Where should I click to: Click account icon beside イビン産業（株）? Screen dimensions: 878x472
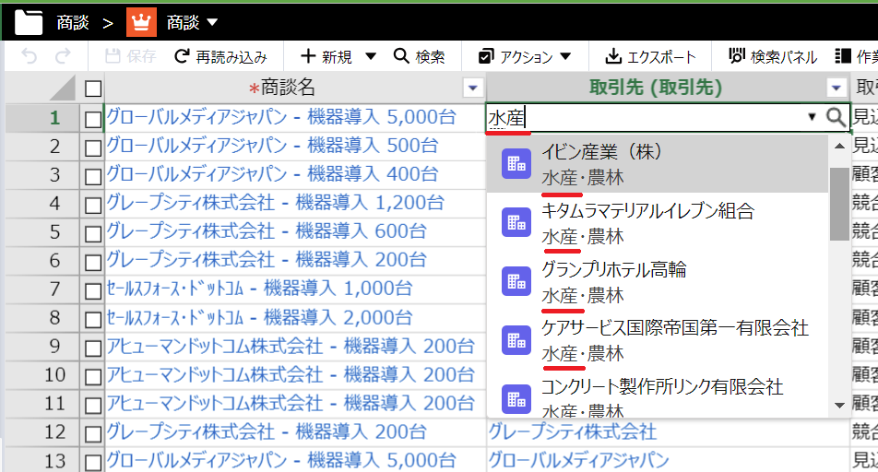516,164
